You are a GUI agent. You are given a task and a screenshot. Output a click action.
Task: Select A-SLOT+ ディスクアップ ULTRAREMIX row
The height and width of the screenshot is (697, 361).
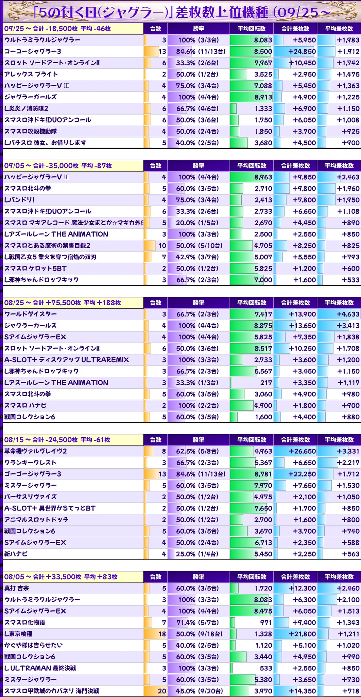tap(182, 360)
